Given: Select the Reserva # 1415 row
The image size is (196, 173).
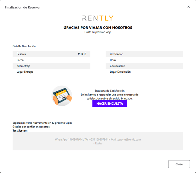Looking at the screenshot, I should point(51,54).
